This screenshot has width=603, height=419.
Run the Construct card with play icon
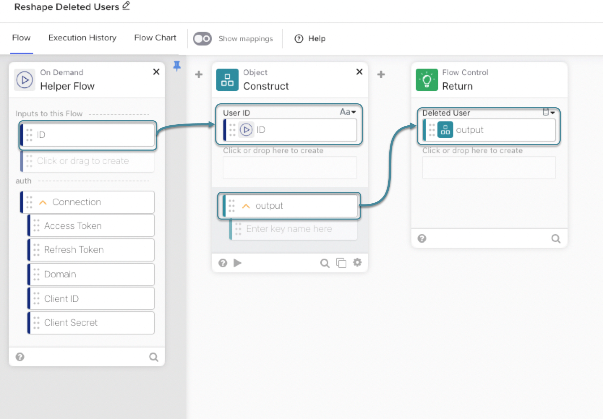[237, 263]
